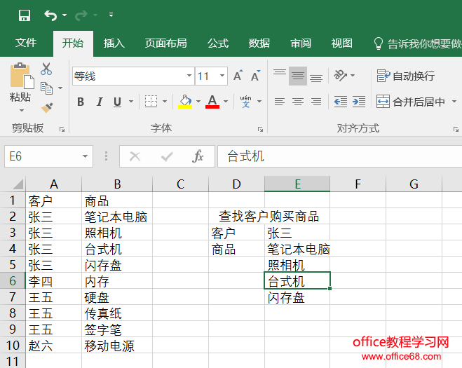Viewport: 462px width, 368px height.
Task: Click the fx Insert Function icon
Action: point(198,156)
